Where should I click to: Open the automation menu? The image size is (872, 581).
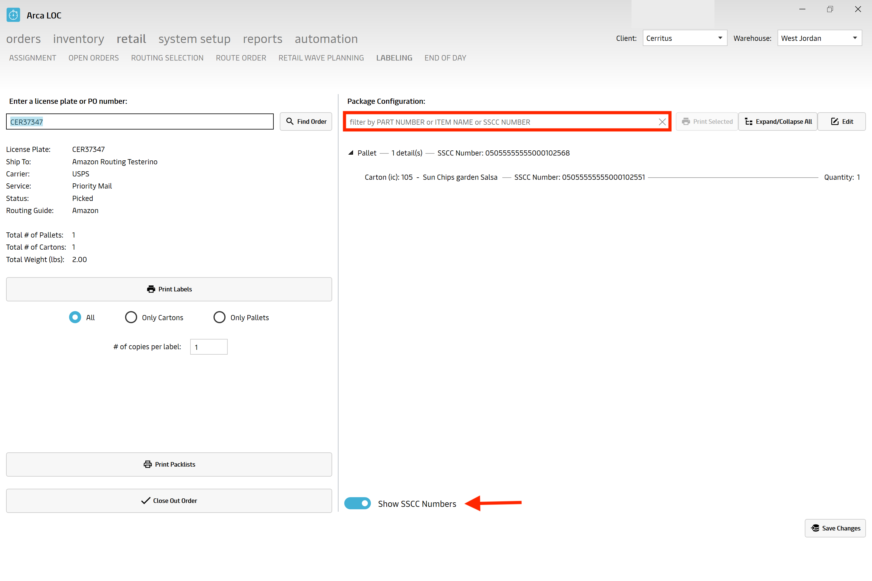point(326,39)
